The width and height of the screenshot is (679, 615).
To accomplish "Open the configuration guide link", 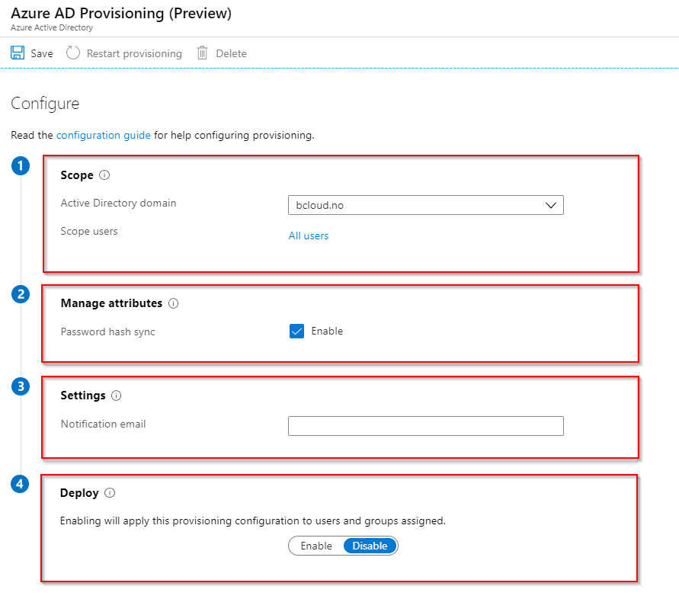I will pyautogui.click(x=103, y=135).
